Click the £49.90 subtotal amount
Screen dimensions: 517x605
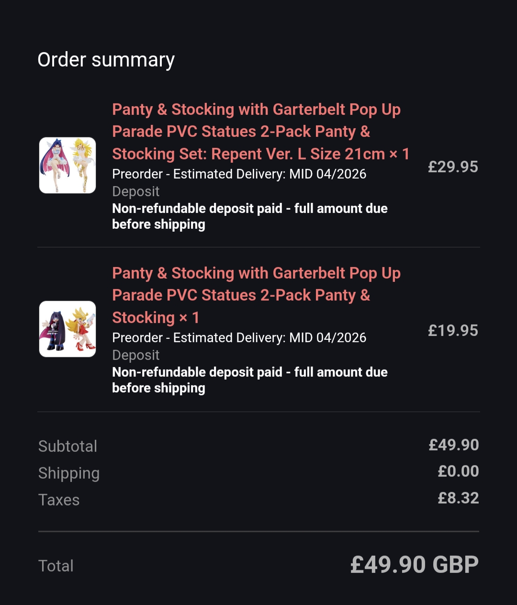point(454,445)
